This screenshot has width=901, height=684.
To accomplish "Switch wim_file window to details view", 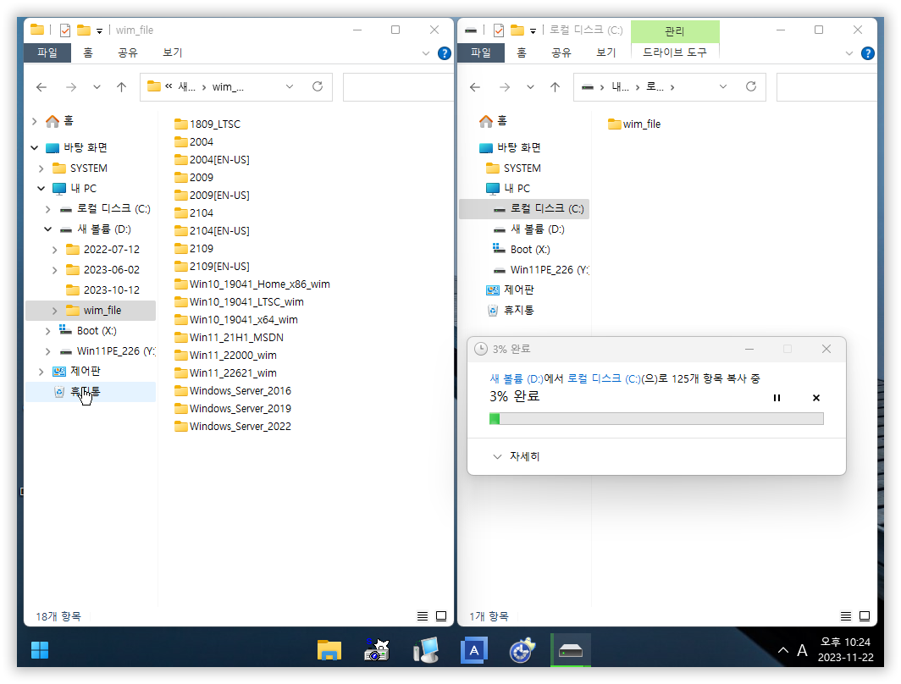I will click(x=423, y=616).
